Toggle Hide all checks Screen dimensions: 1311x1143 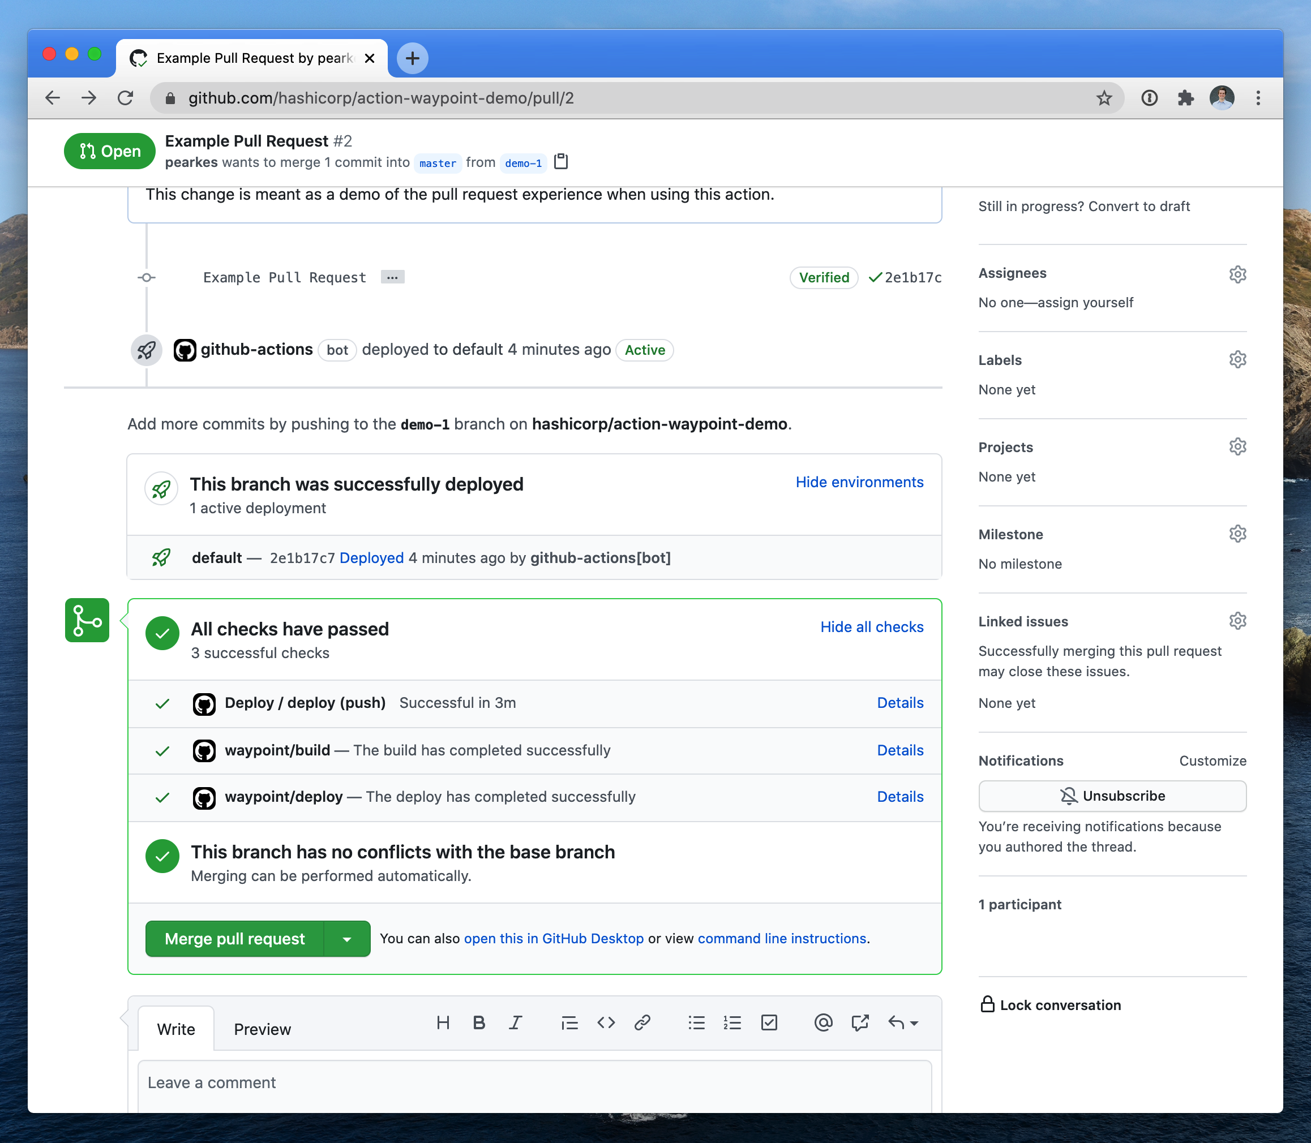871,627
